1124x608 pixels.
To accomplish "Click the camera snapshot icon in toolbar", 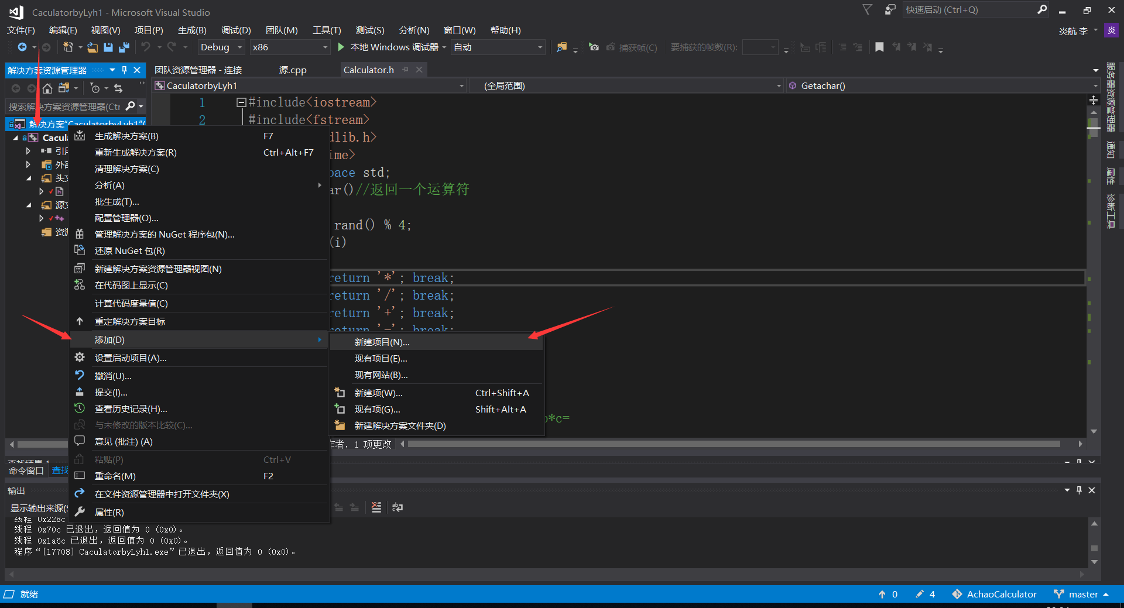I will 594,47.
